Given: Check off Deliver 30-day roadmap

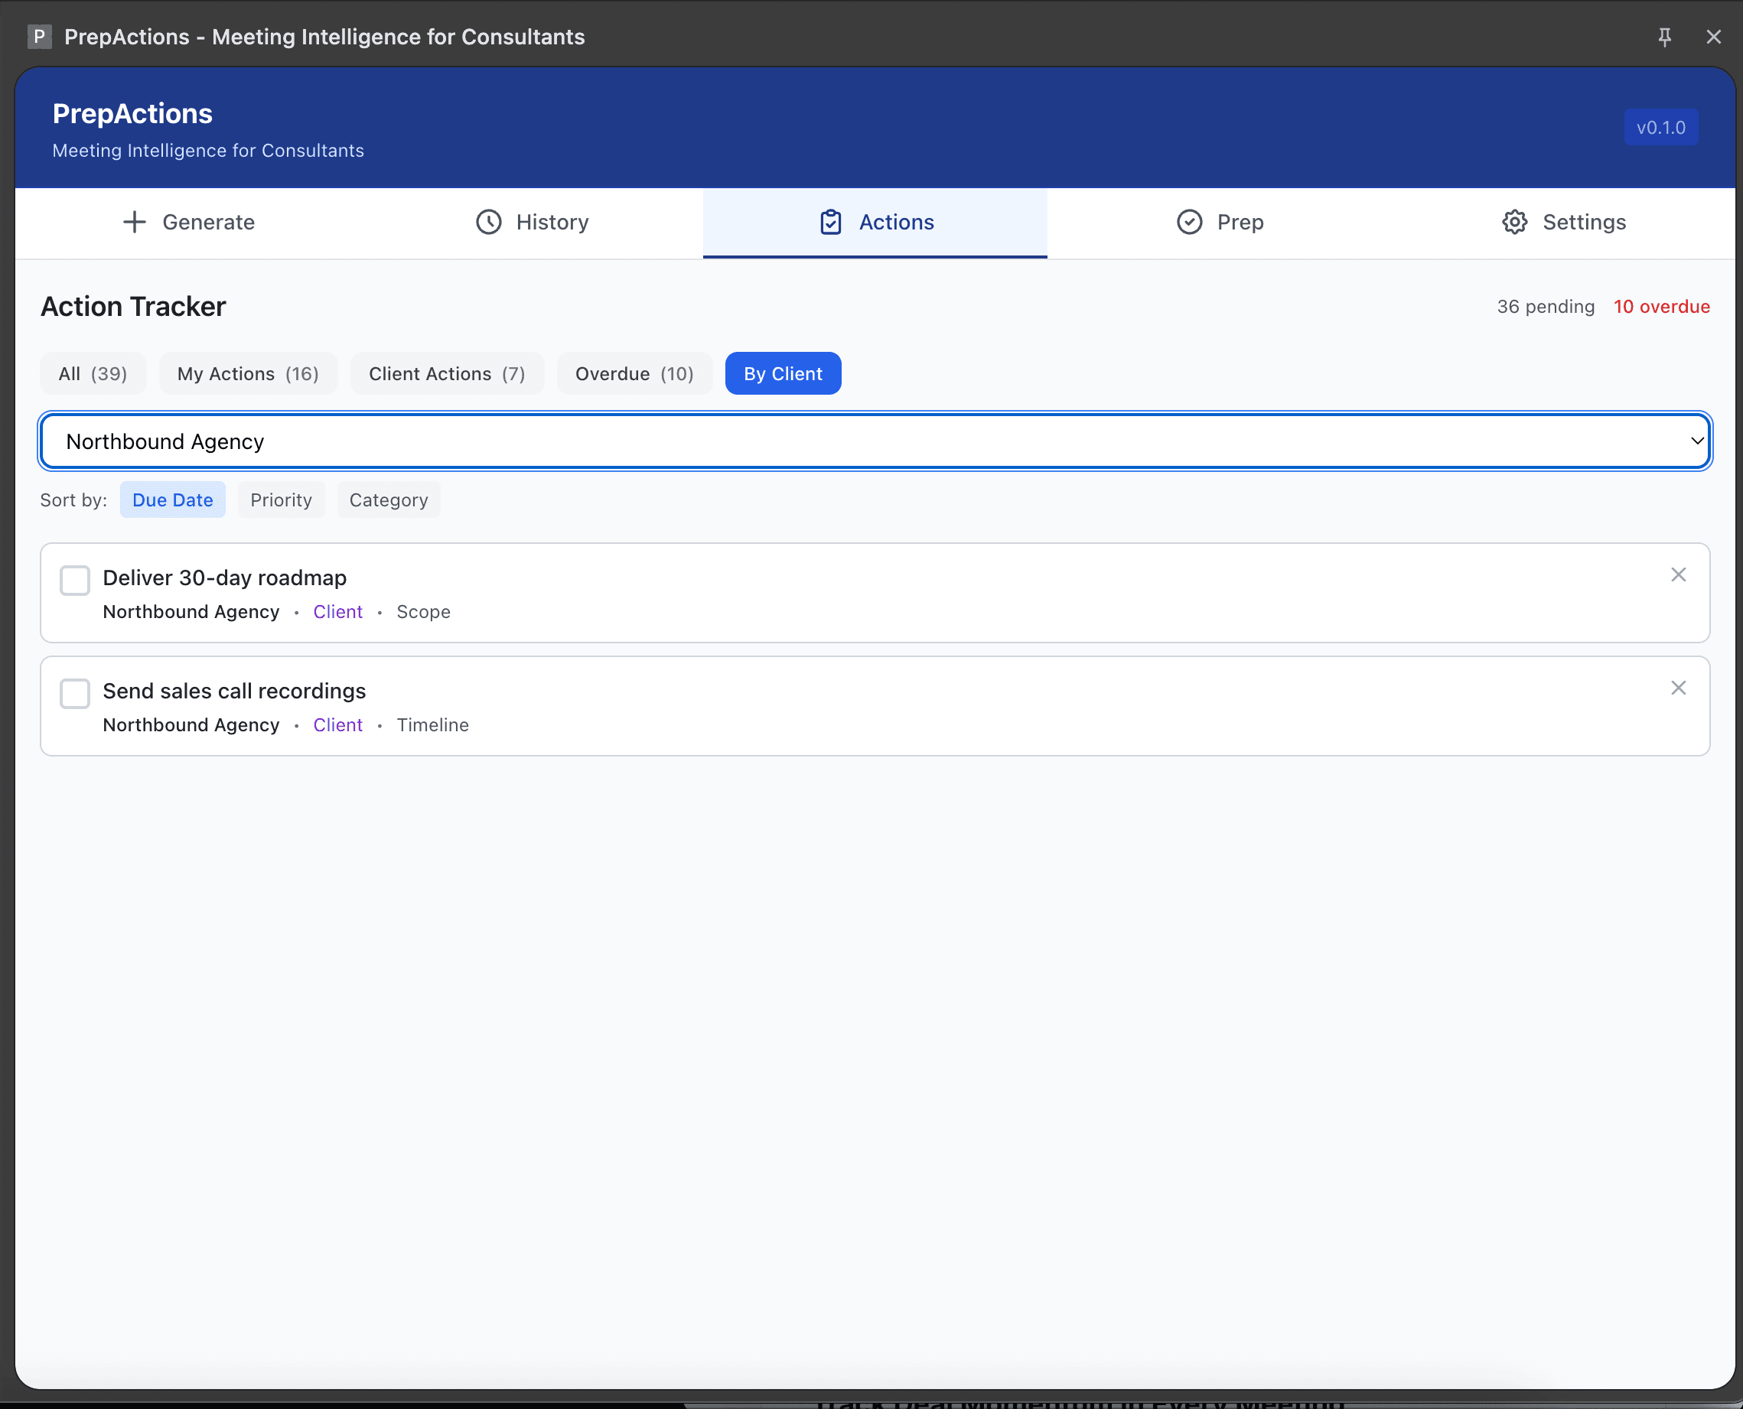Looking at the screenshot, I should pyautogui.click(x=74, y=580).
